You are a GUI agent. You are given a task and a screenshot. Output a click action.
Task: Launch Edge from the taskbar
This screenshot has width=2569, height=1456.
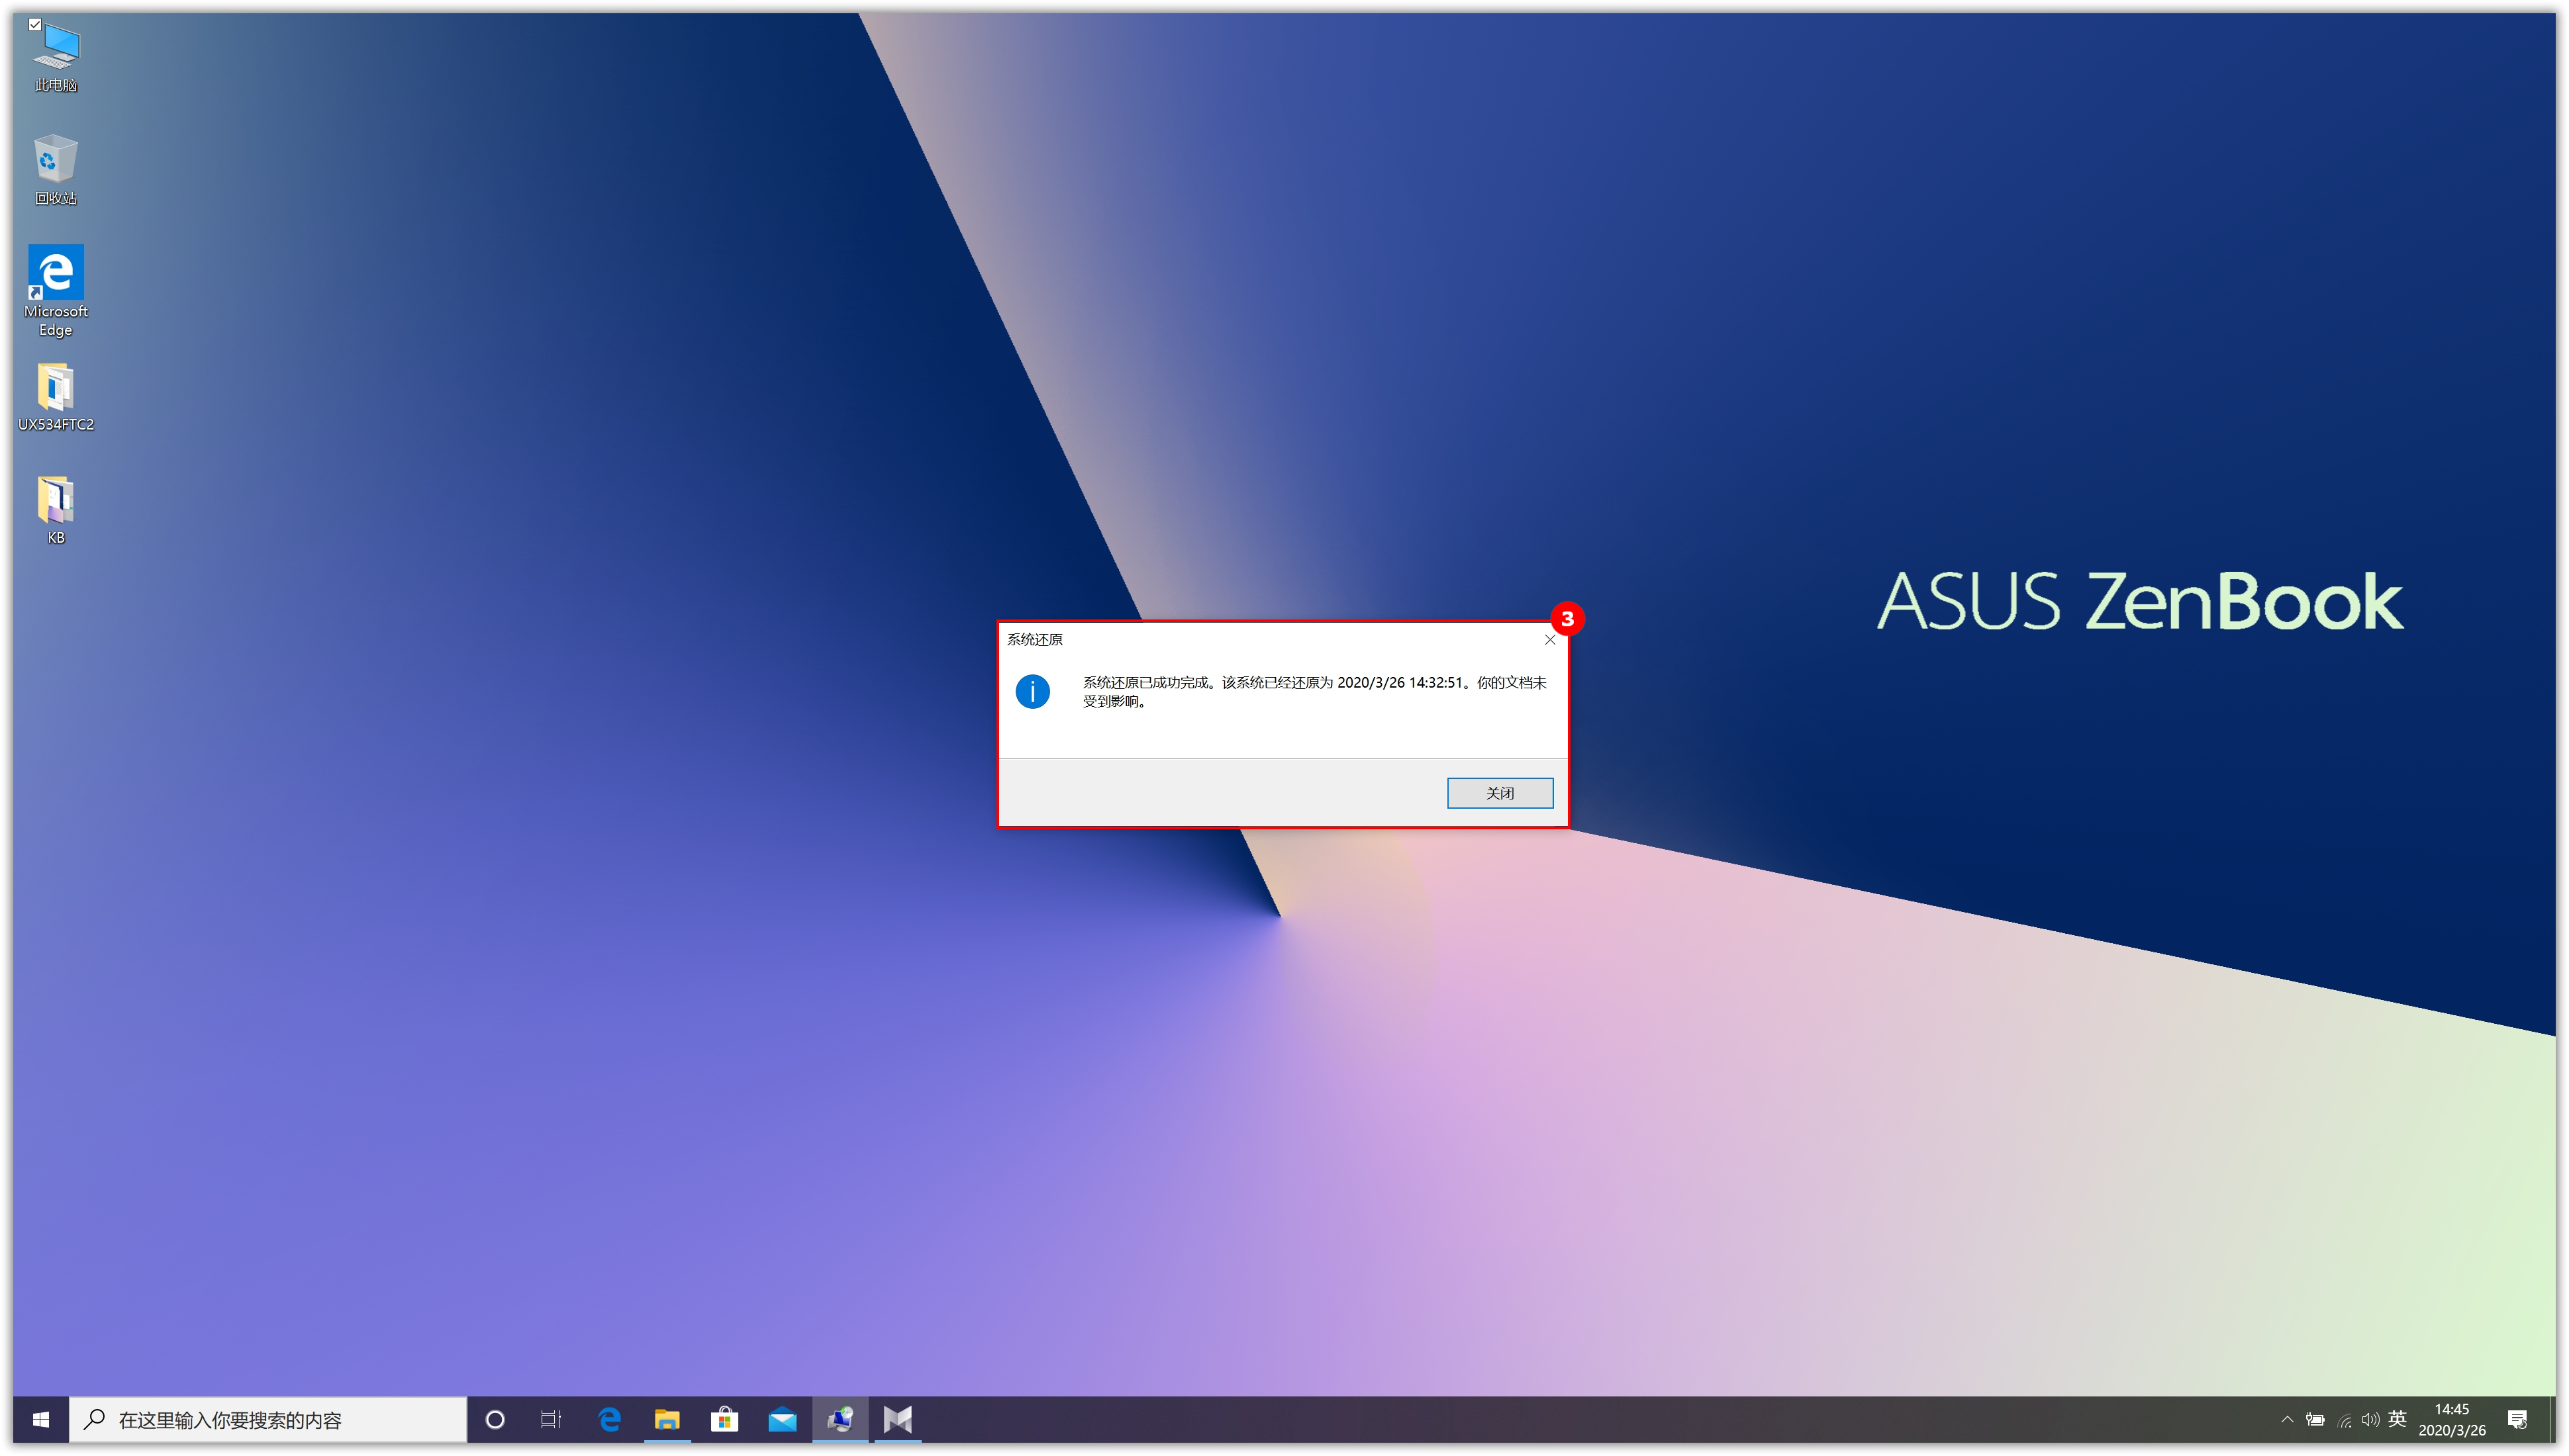coord(609,1419)
